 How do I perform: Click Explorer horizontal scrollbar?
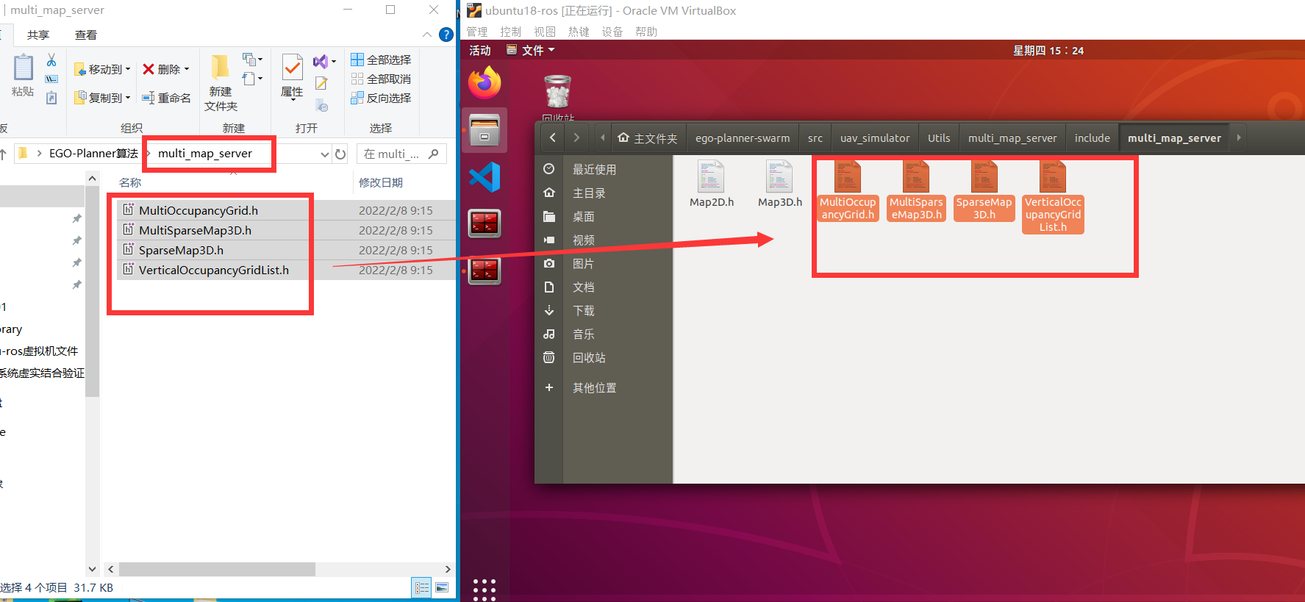[217, 569]
